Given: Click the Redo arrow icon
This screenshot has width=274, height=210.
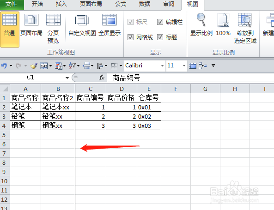Looking at the screenshot, I should point(18,66).
